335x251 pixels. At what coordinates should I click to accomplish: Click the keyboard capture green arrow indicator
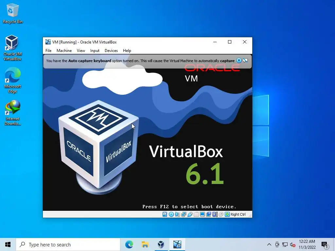point(227,214)
